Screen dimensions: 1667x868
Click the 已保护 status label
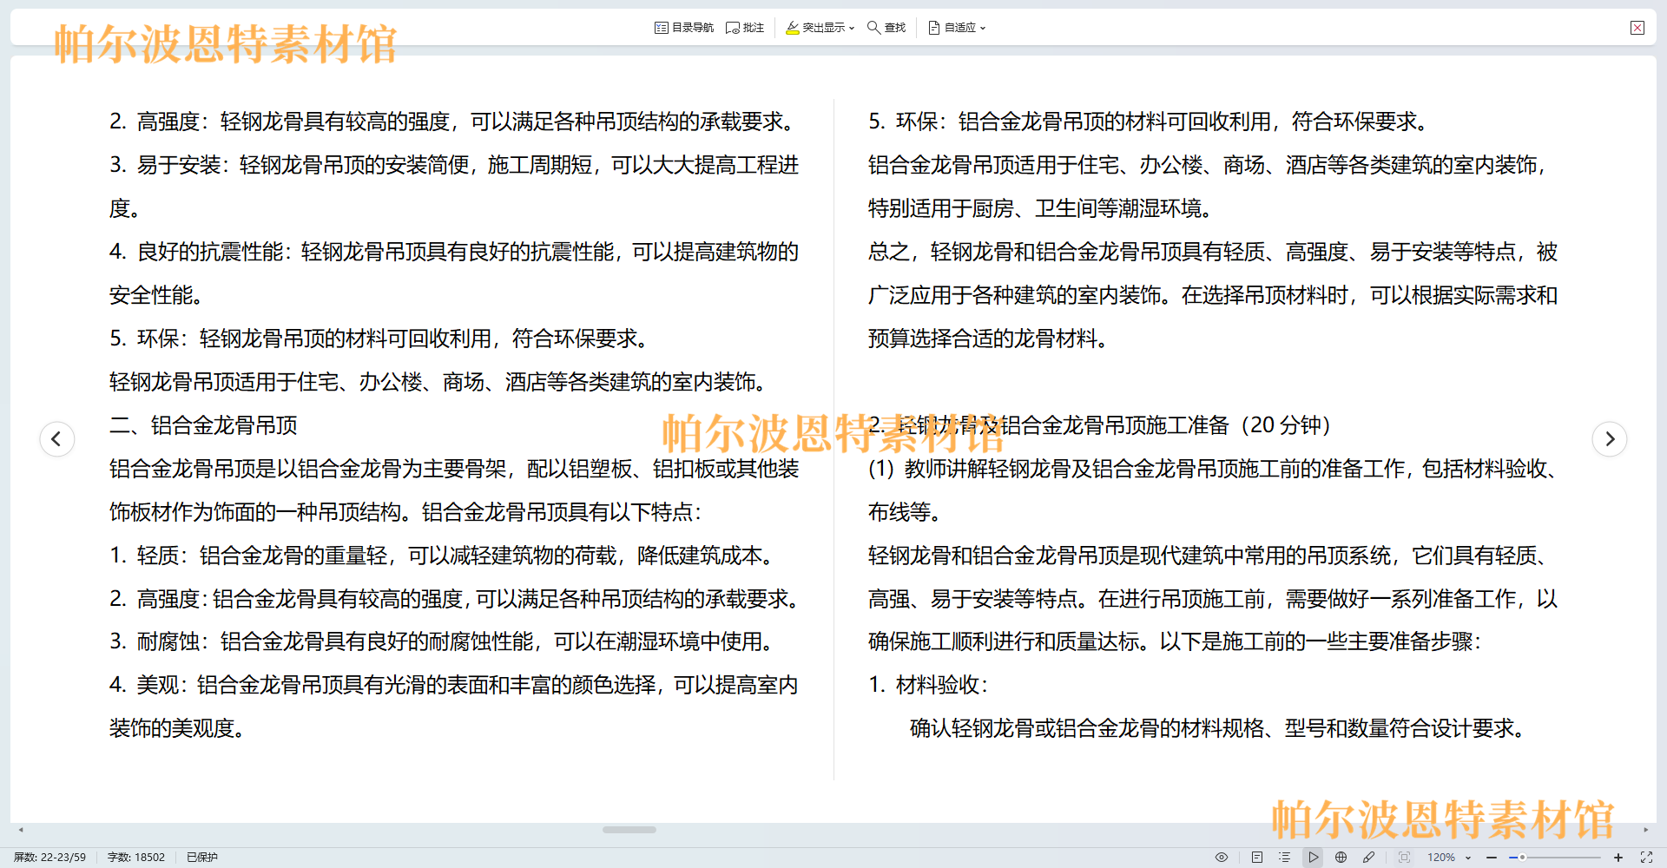click(x=202, y=857)
